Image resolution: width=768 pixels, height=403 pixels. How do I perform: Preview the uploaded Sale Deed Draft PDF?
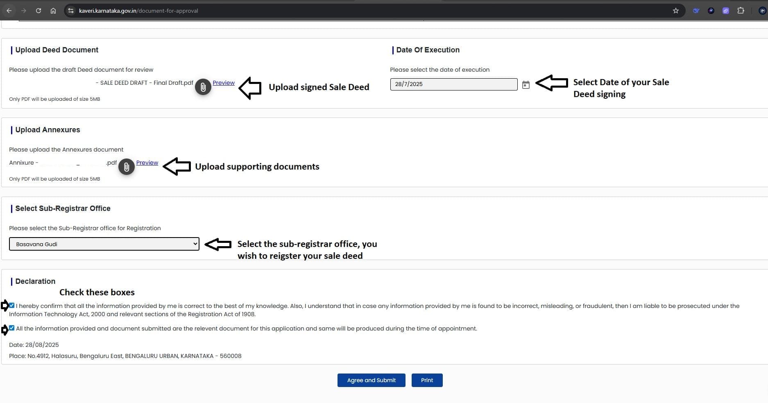coord(224,83)
